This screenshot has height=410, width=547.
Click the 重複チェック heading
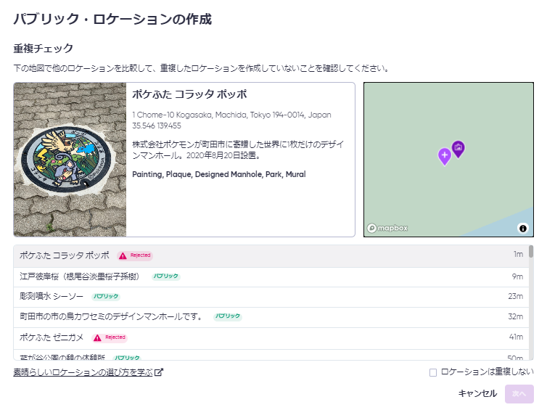coord(44,49)
